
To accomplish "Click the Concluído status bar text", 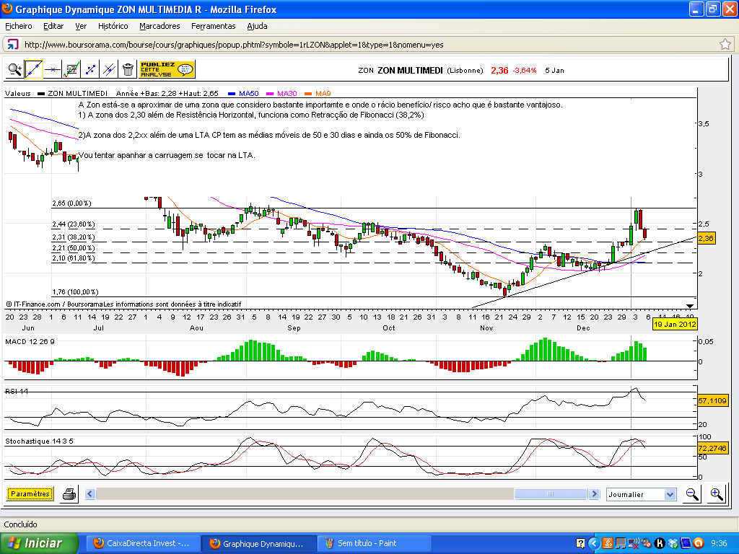I will tap(21, 524).
